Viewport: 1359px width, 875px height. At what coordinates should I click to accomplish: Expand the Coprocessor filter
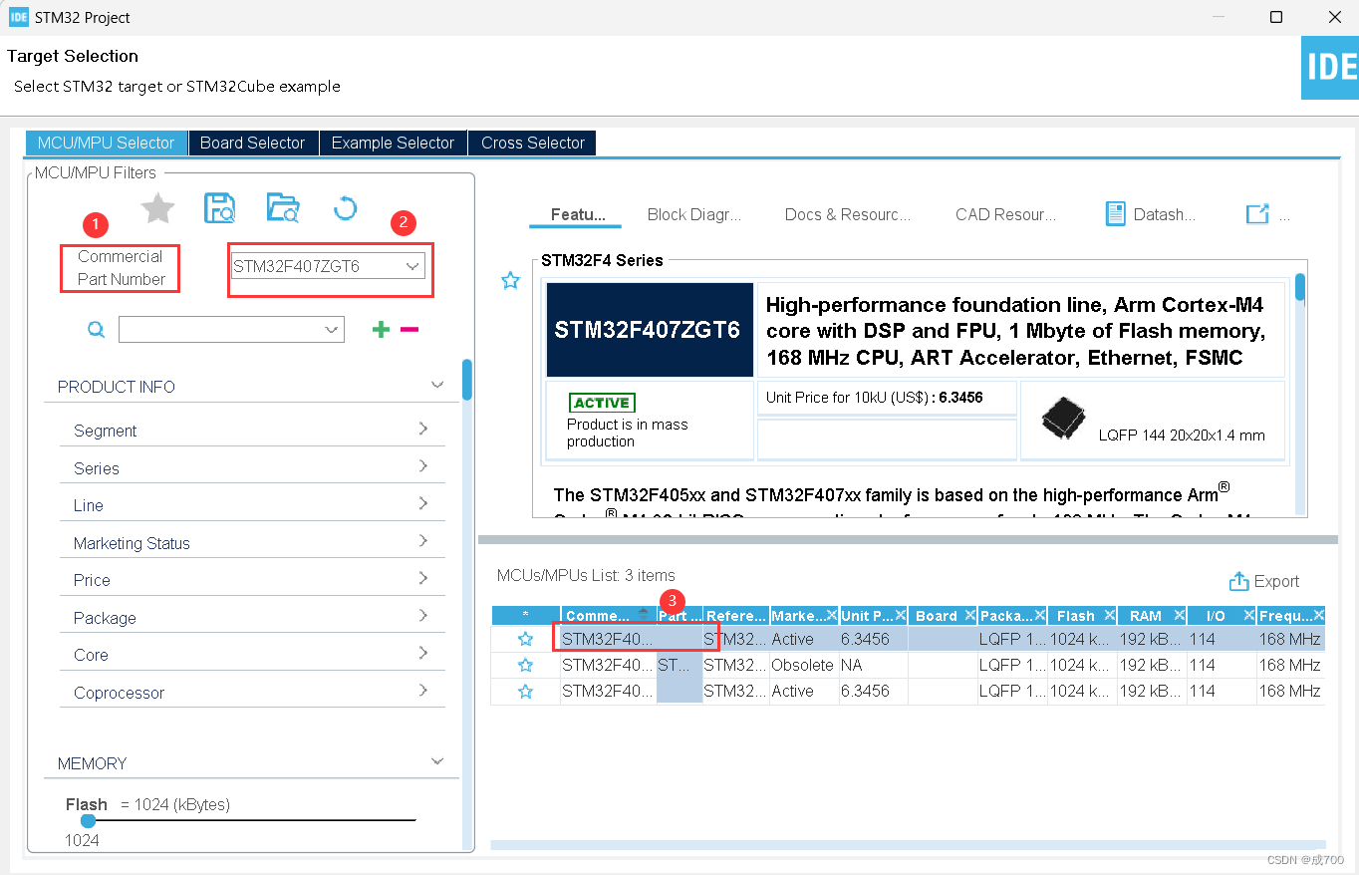tap(423, 691)
